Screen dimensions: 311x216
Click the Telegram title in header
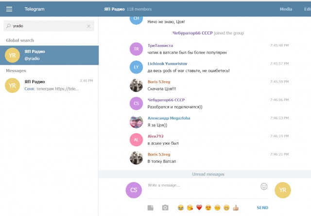point(35,9)
